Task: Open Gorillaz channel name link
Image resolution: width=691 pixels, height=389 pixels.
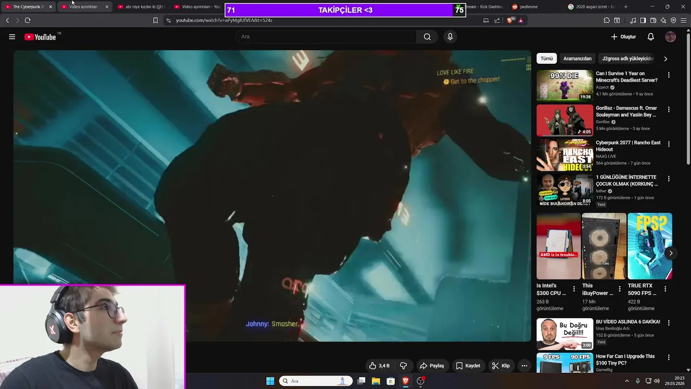Action: coord(602,122)
